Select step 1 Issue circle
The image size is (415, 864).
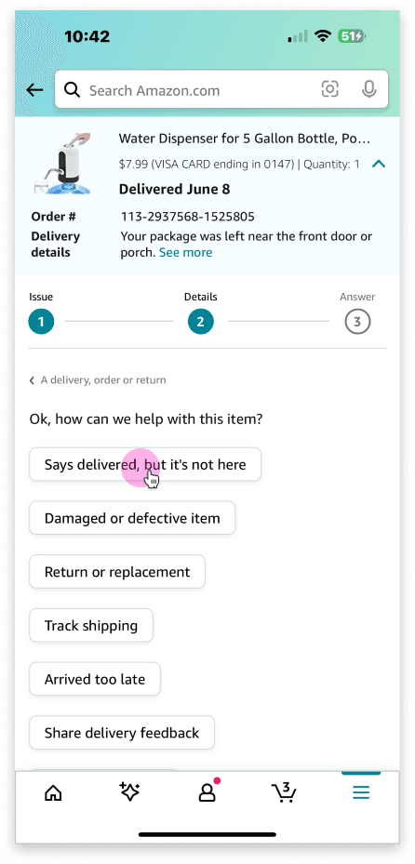pos(41,322)
